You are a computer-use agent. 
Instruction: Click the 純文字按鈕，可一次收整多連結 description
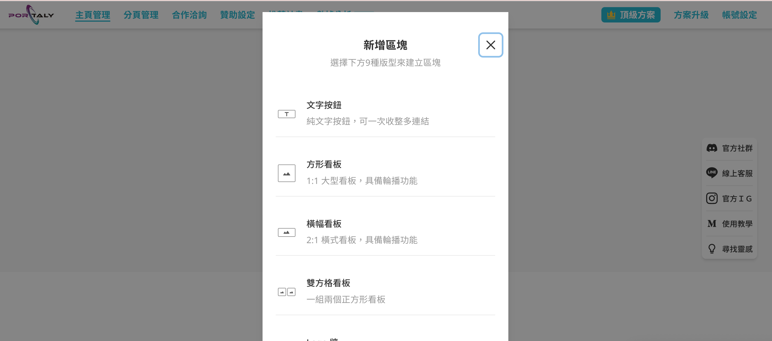point(367,121)
